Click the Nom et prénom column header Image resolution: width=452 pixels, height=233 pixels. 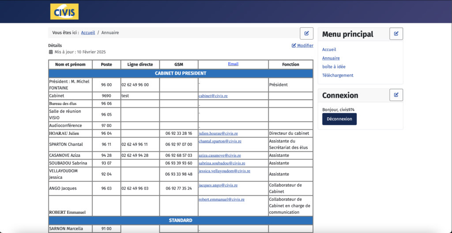click(70, 64)
